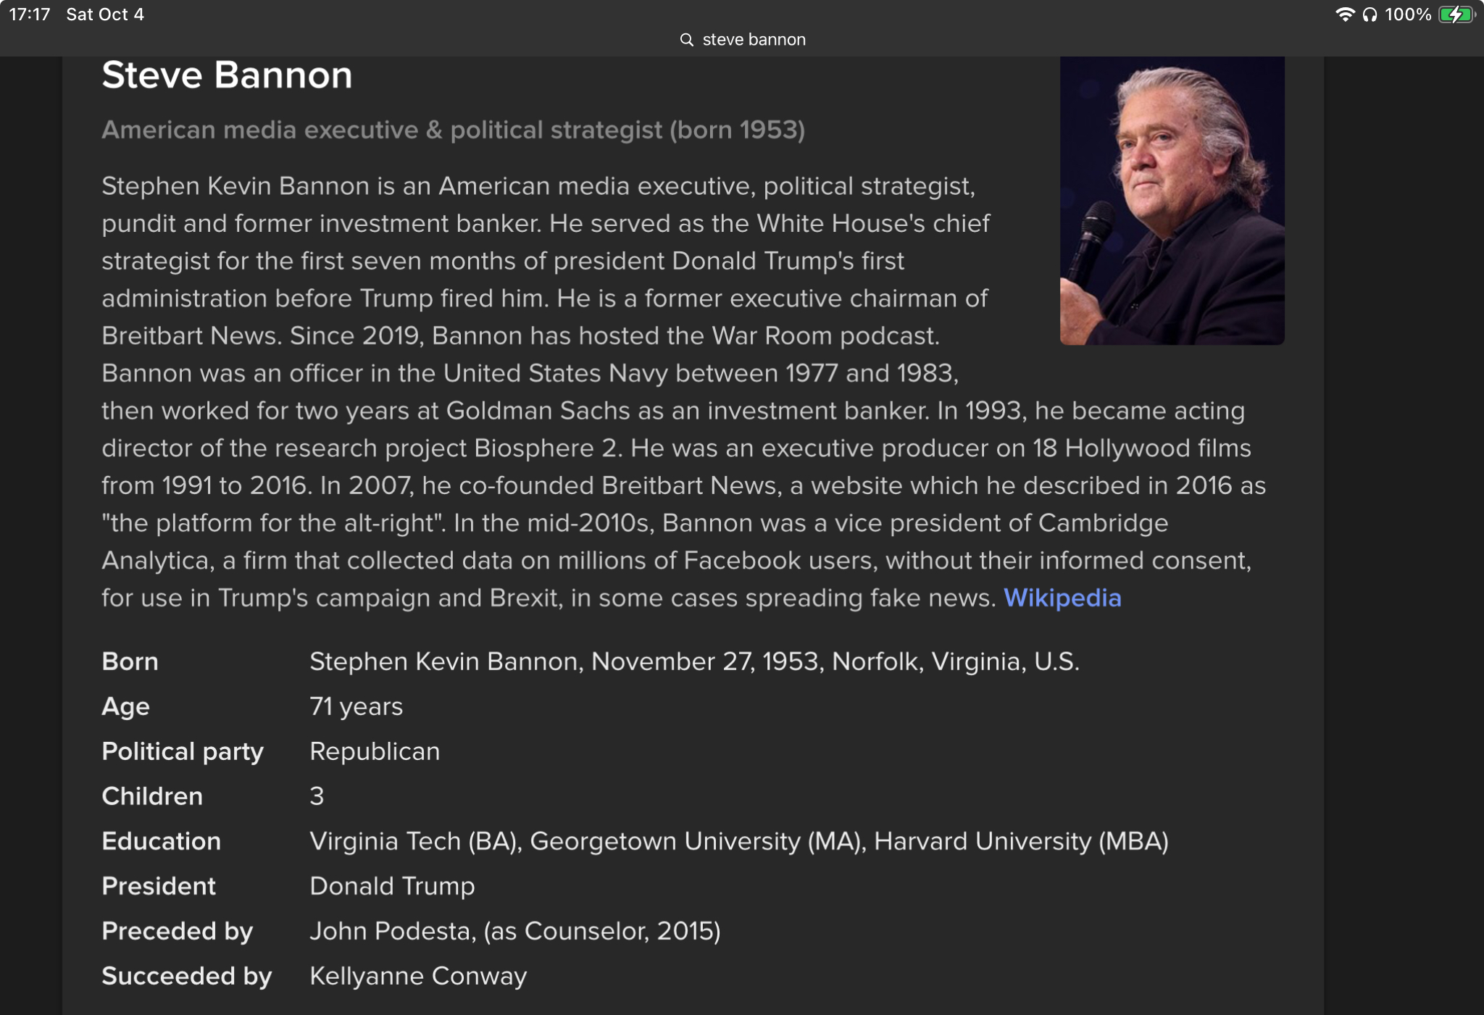
Task: Tap the Wi-Fi status icon
Action: (x=1345, y=14)
